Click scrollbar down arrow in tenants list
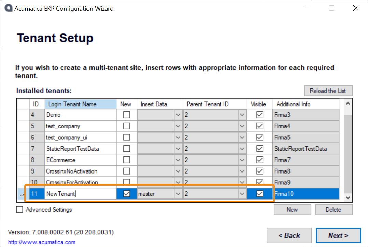Image resolution: width=368 pixels, height=247 pixels. [x=348, y=197]
